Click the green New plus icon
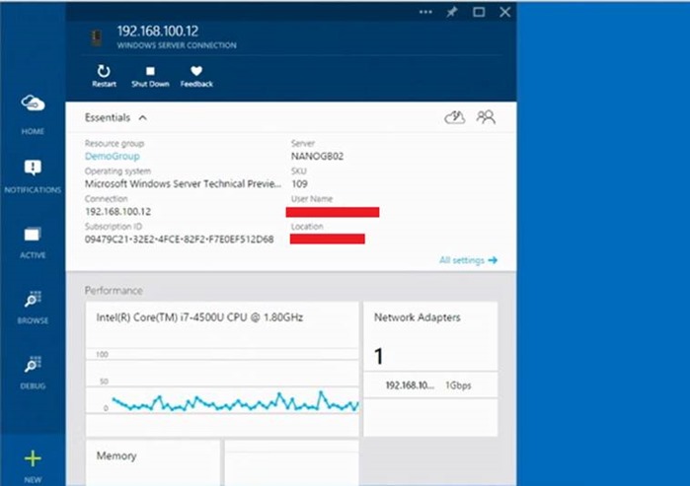Viewport: 690px width, 486px height. click(33, 458)
